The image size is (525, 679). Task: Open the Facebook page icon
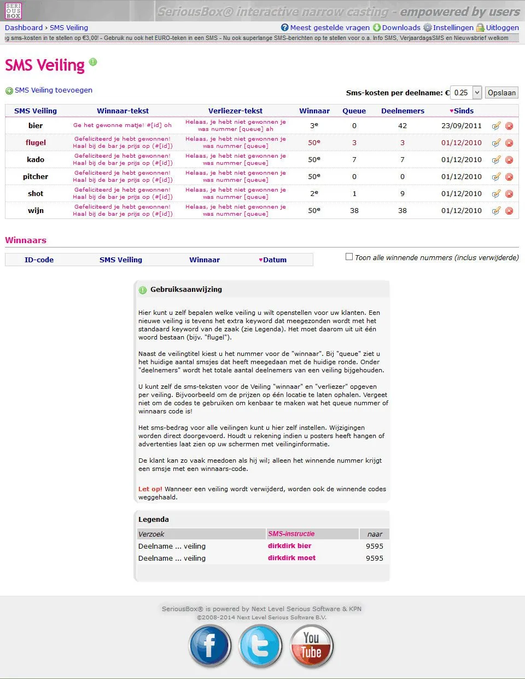point(210,647)
